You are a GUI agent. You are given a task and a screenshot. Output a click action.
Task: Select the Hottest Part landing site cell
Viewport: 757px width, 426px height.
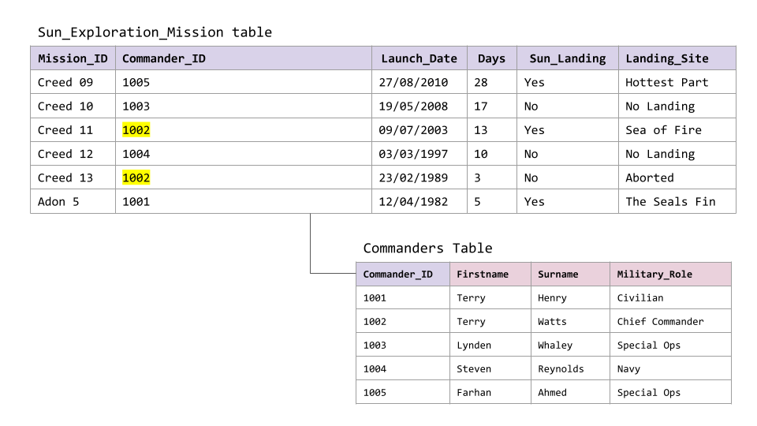pos(677,82)
